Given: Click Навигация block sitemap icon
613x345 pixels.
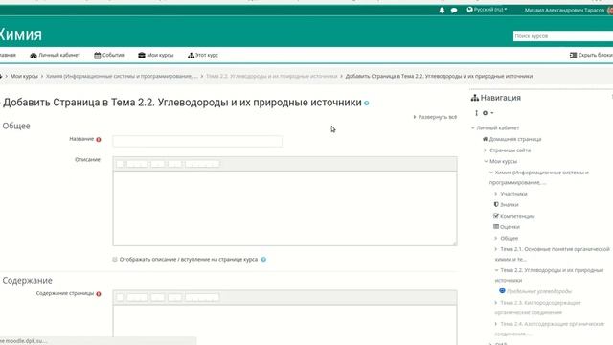Looking at the screenshot, I should tap(475, 98).
